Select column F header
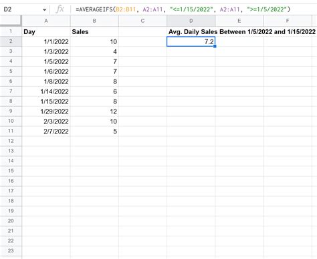The height and width of the screenshot is (259, 317). point(288,21)
